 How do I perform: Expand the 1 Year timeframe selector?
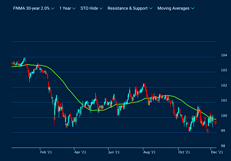(x=67, y=8)
